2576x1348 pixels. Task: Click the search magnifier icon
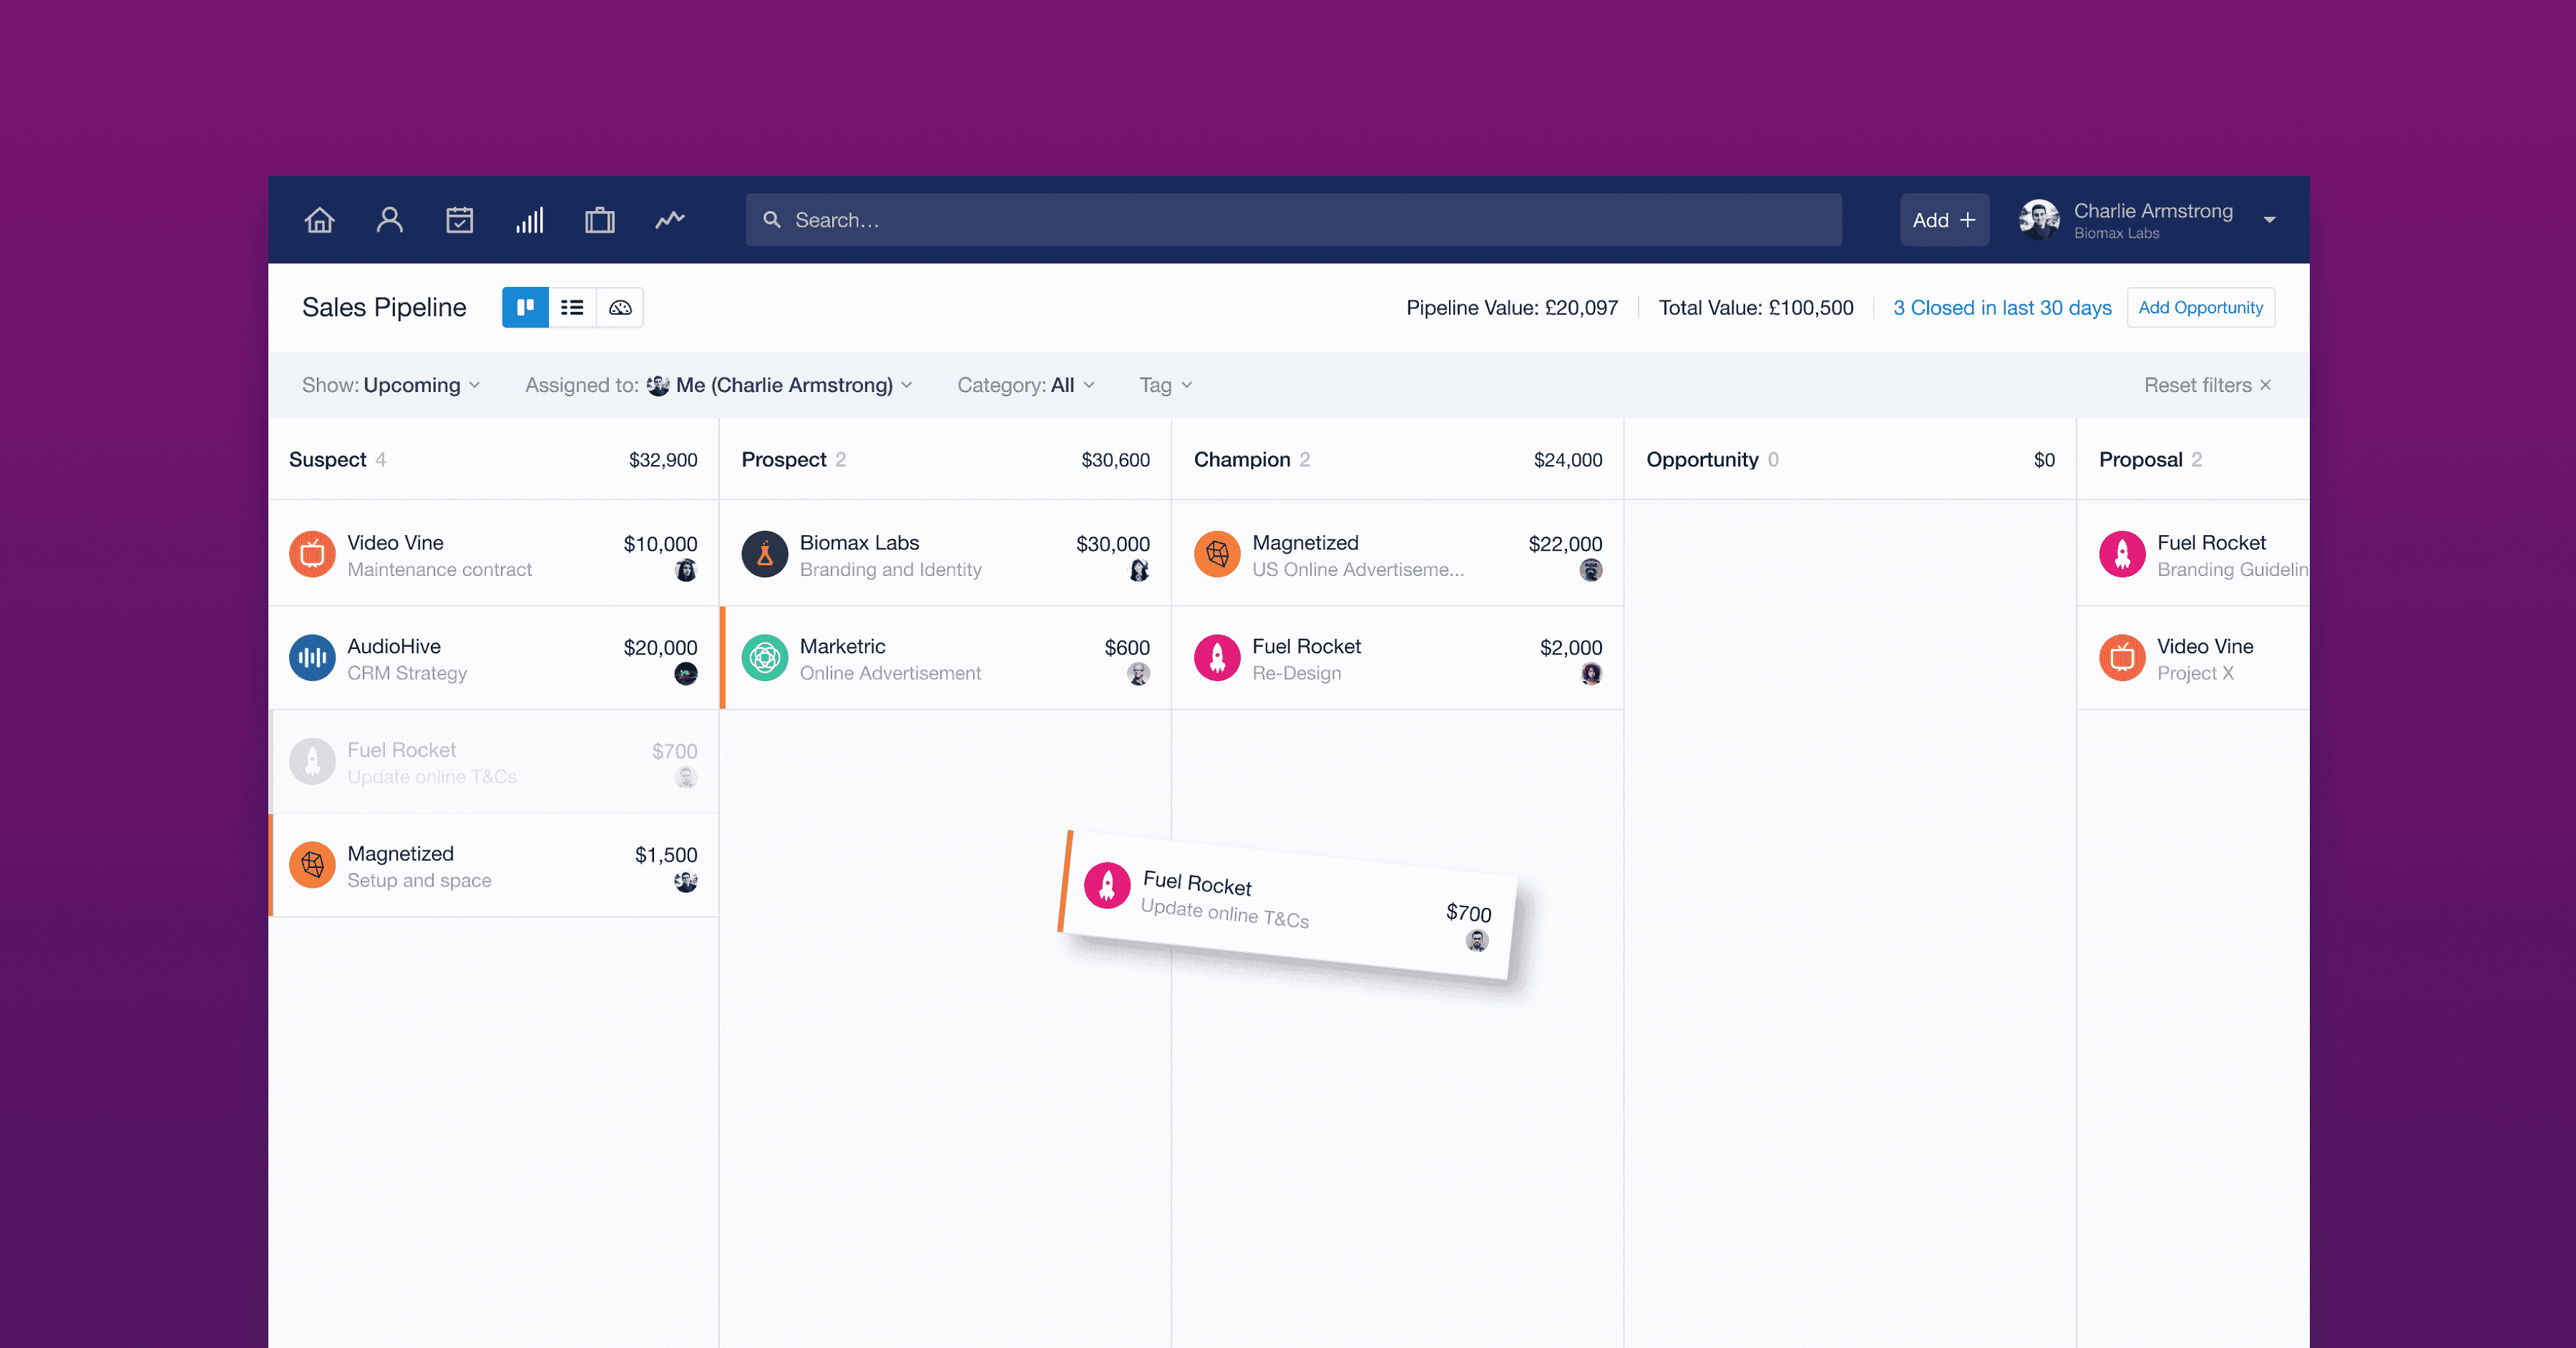click(x=771, y=219)
